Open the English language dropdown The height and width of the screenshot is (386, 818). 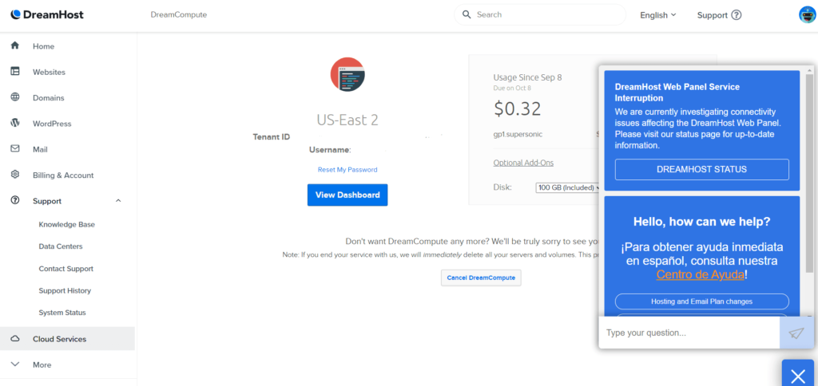[658, 15]
